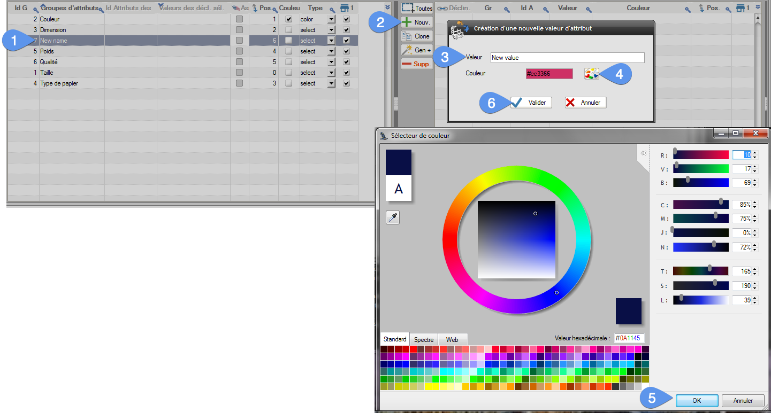Click the Supp. delete button

point(417,64)
